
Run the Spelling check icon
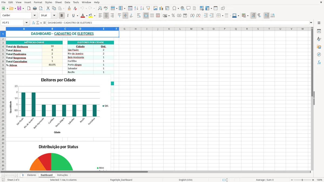106,8
